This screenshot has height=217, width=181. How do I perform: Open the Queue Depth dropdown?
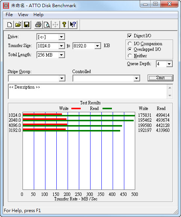pos(169,64)
